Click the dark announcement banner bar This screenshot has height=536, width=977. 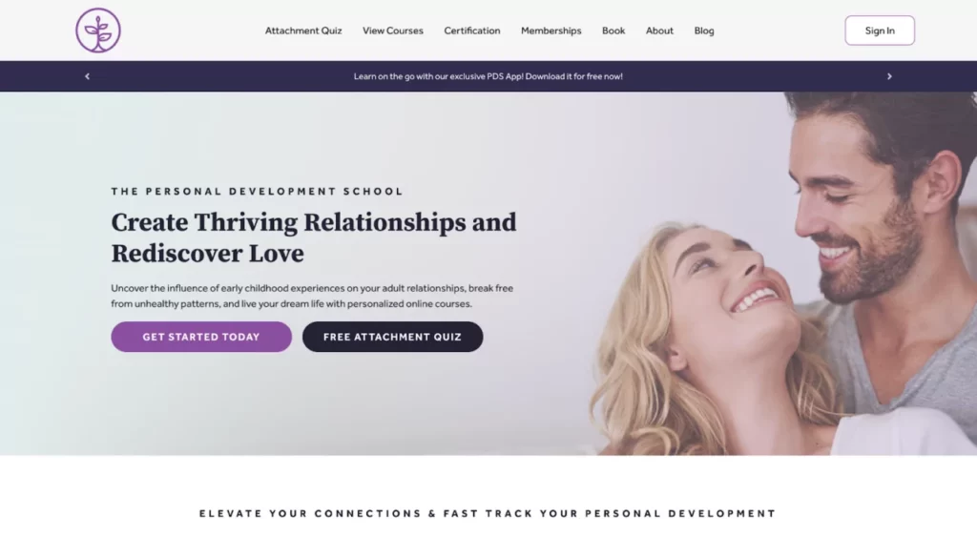pos(488,76)
